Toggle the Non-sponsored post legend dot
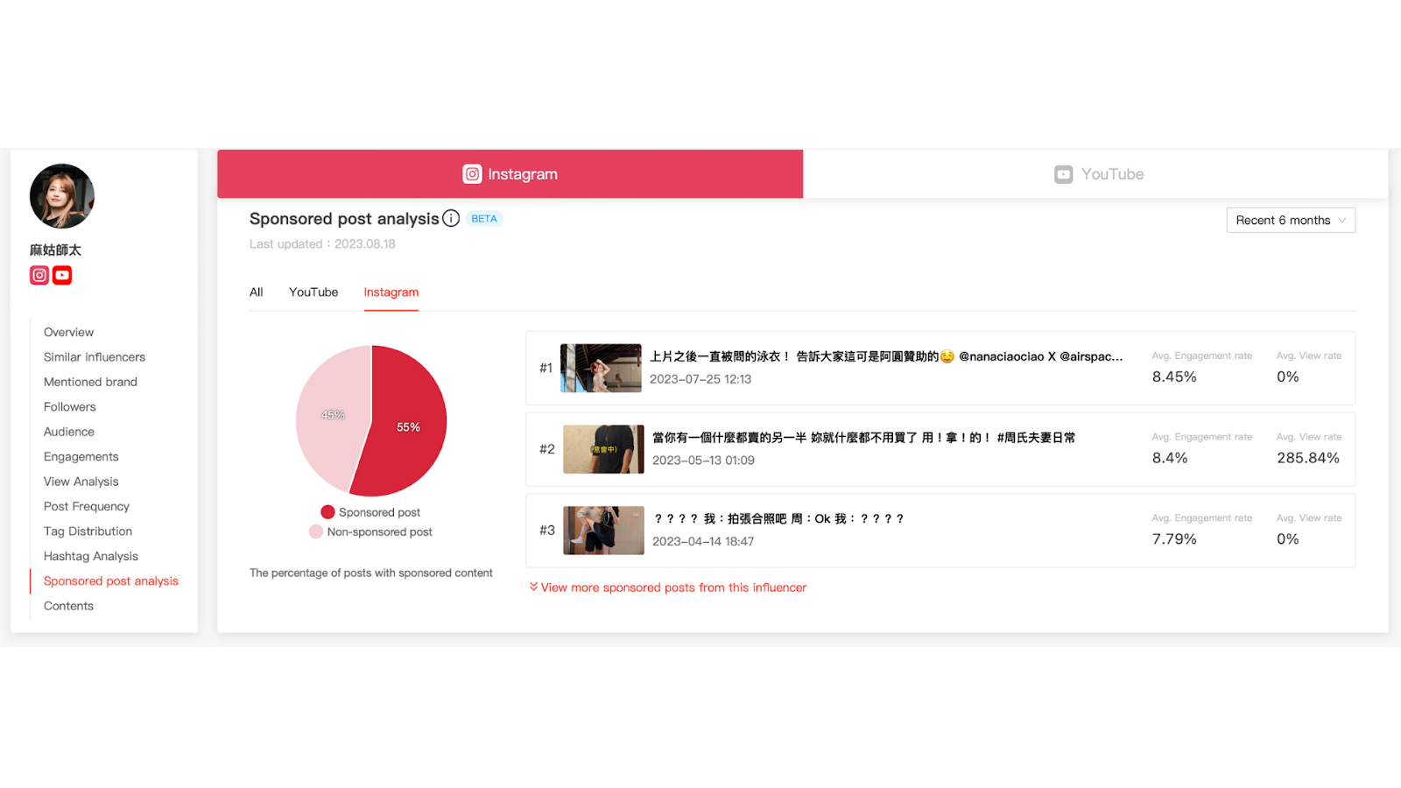1401x788 pixels. 316,531
